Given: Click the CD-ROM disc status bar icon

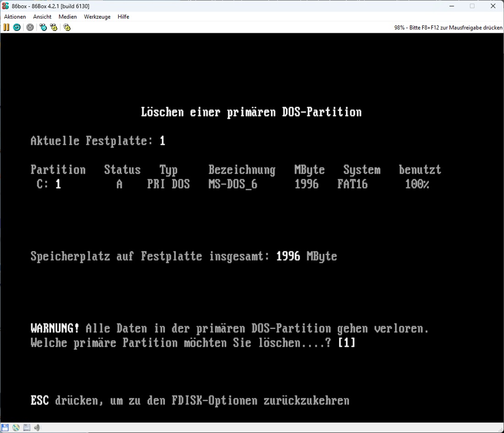Looking at the screenshot, I should (16, 428).
